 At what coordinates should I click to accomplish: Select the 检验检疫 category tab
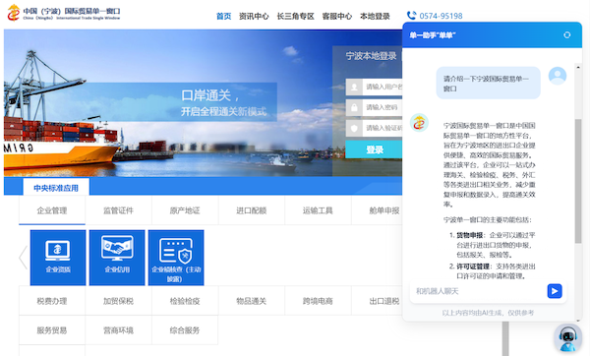(185, 301)
